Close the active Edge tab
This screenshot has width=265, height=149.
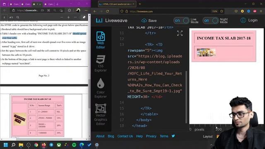40,5
